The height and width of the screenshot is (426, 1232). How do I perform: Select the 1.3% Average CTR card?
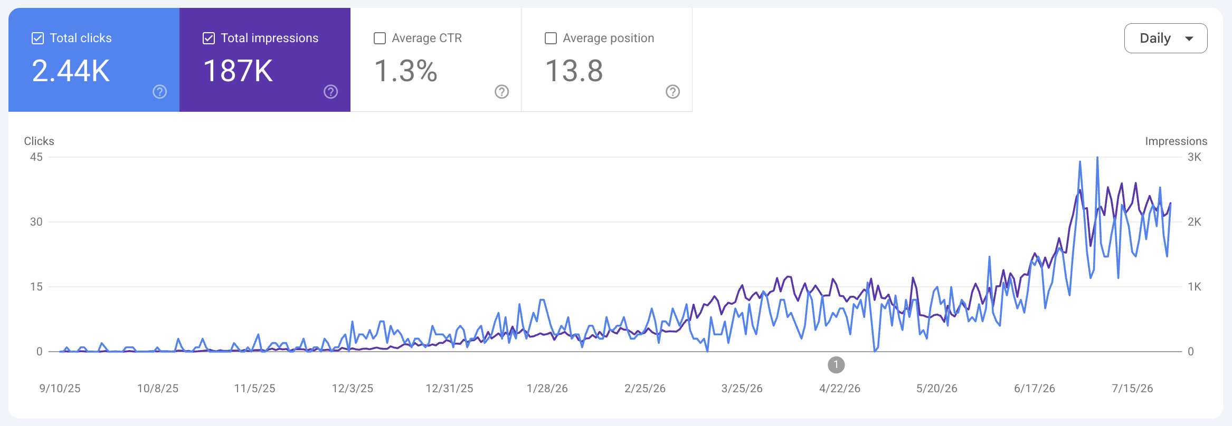click(x=436, y=60)
